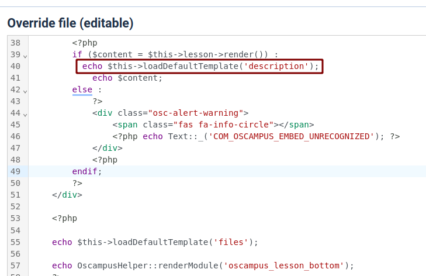426x276 pixels.
Task: Fold the div block at line 44
Action: point(25,114)
